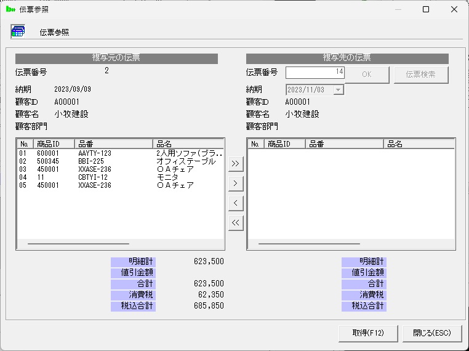Click part number BBI-225
469x351 pixels.
[x=91, y=161]
